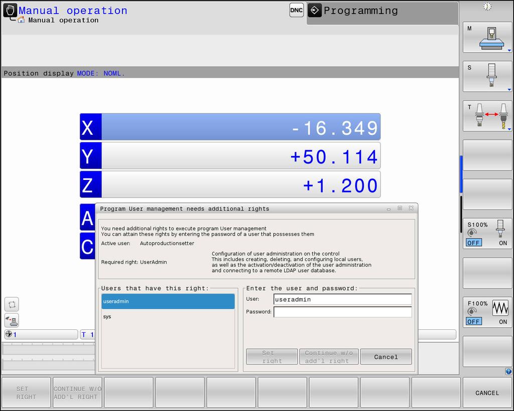The image size is (514, 411).
Task: Click the C axis label
Action: coord(87,246)
